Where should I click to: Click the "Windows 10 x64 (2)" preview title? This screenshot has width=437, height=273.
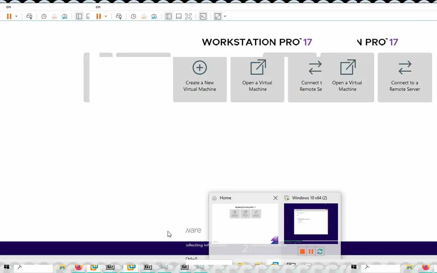(309, 198)
